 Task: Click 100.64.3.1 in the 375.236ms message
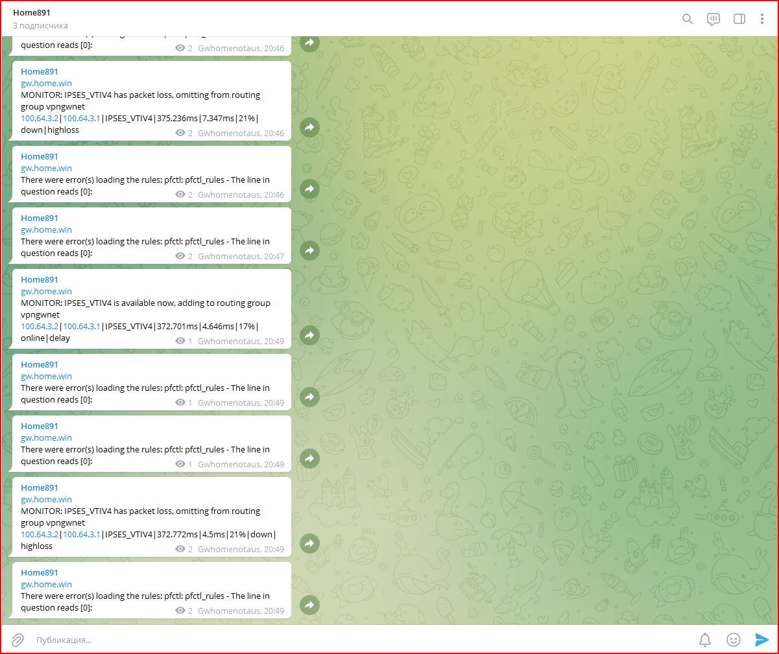coord(82,119)
